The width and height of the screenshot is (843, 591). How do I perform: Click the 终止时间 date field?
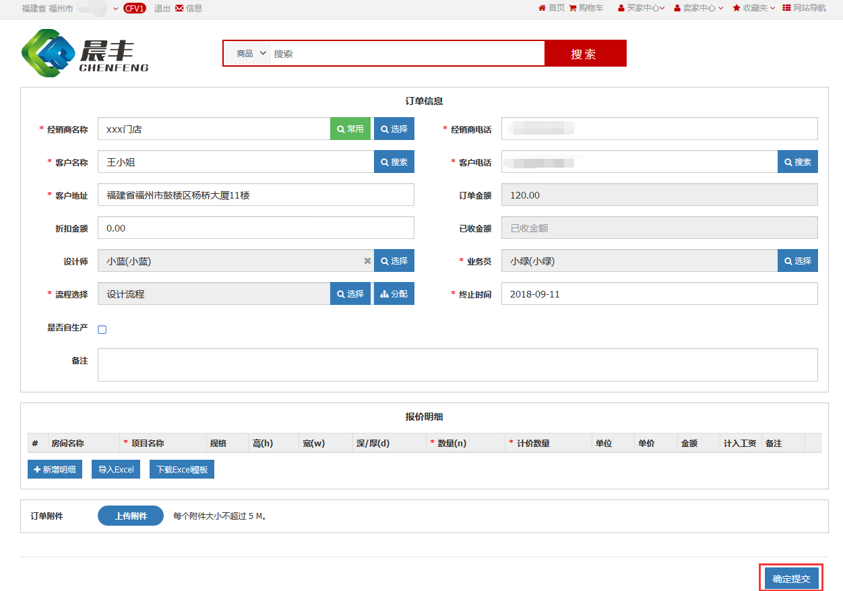point(659,294)
